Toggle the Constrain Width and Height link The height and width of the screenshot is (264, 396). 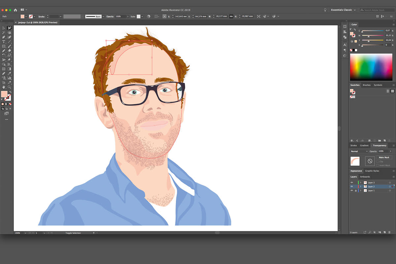click(231, 16)
